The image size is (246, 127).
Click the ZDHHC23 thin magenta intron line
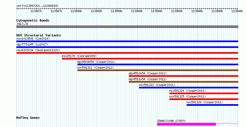[x=227, y=124]
